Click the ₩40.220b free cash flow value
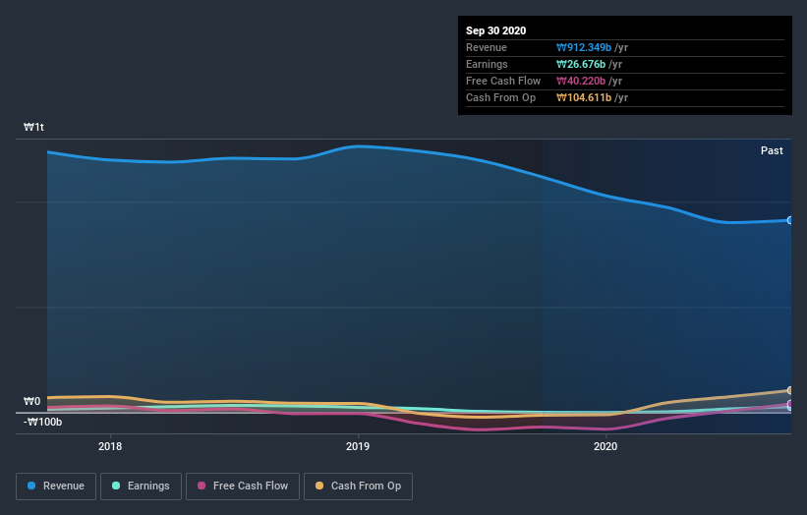This screenshot has height=515, width=807. tap(581, 81)
